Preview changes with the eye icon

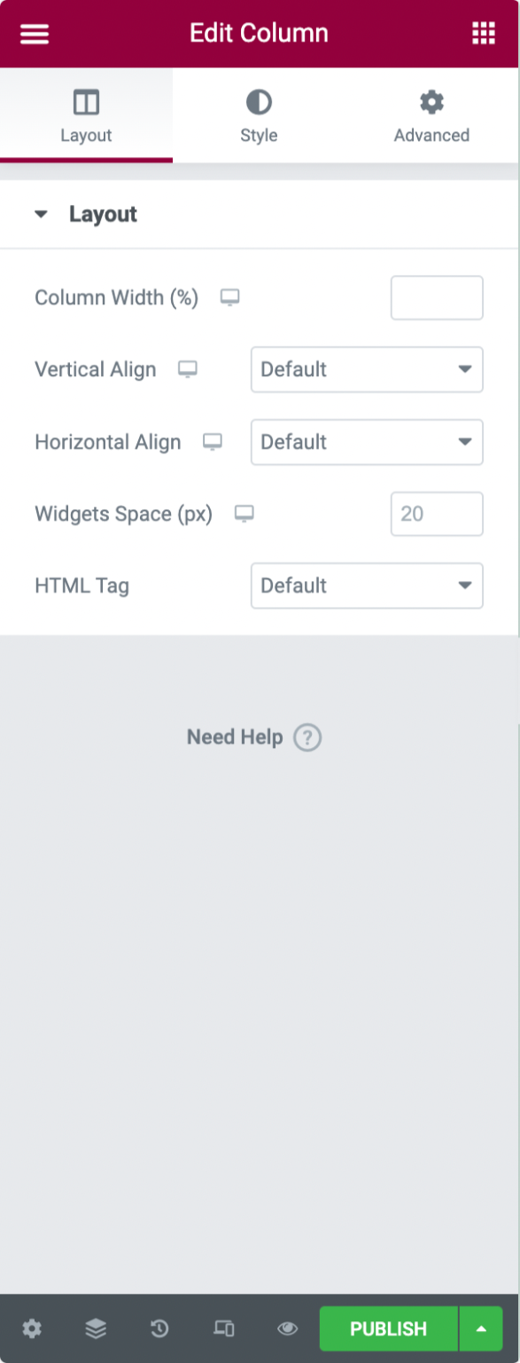(287, 1328)
